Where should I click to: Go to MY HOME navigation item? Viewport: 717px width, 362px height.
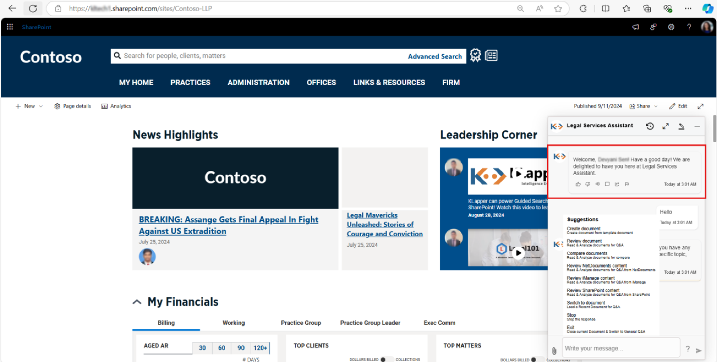pyautogui.click(x=136, y=82)
